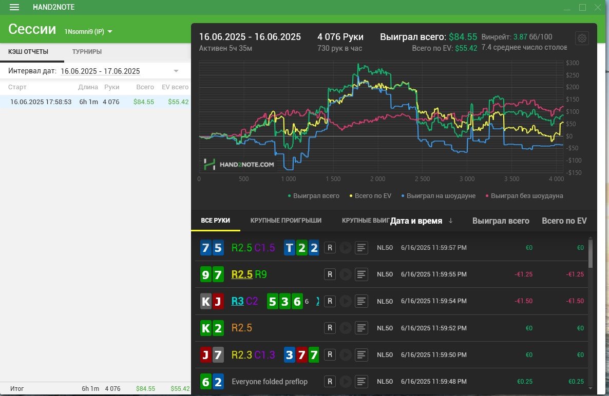The image size is (609, 396).
Task: Switch to the 'ТУРНИРЫ' tab
Action: pos(87,52)
